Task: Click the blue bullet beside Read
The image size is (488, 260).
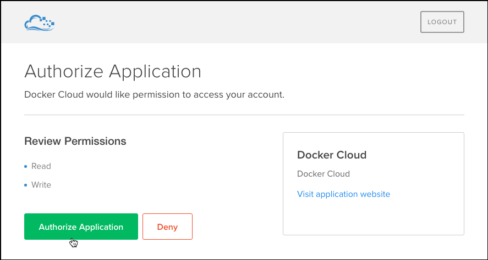Action: [x=26, y=166]
